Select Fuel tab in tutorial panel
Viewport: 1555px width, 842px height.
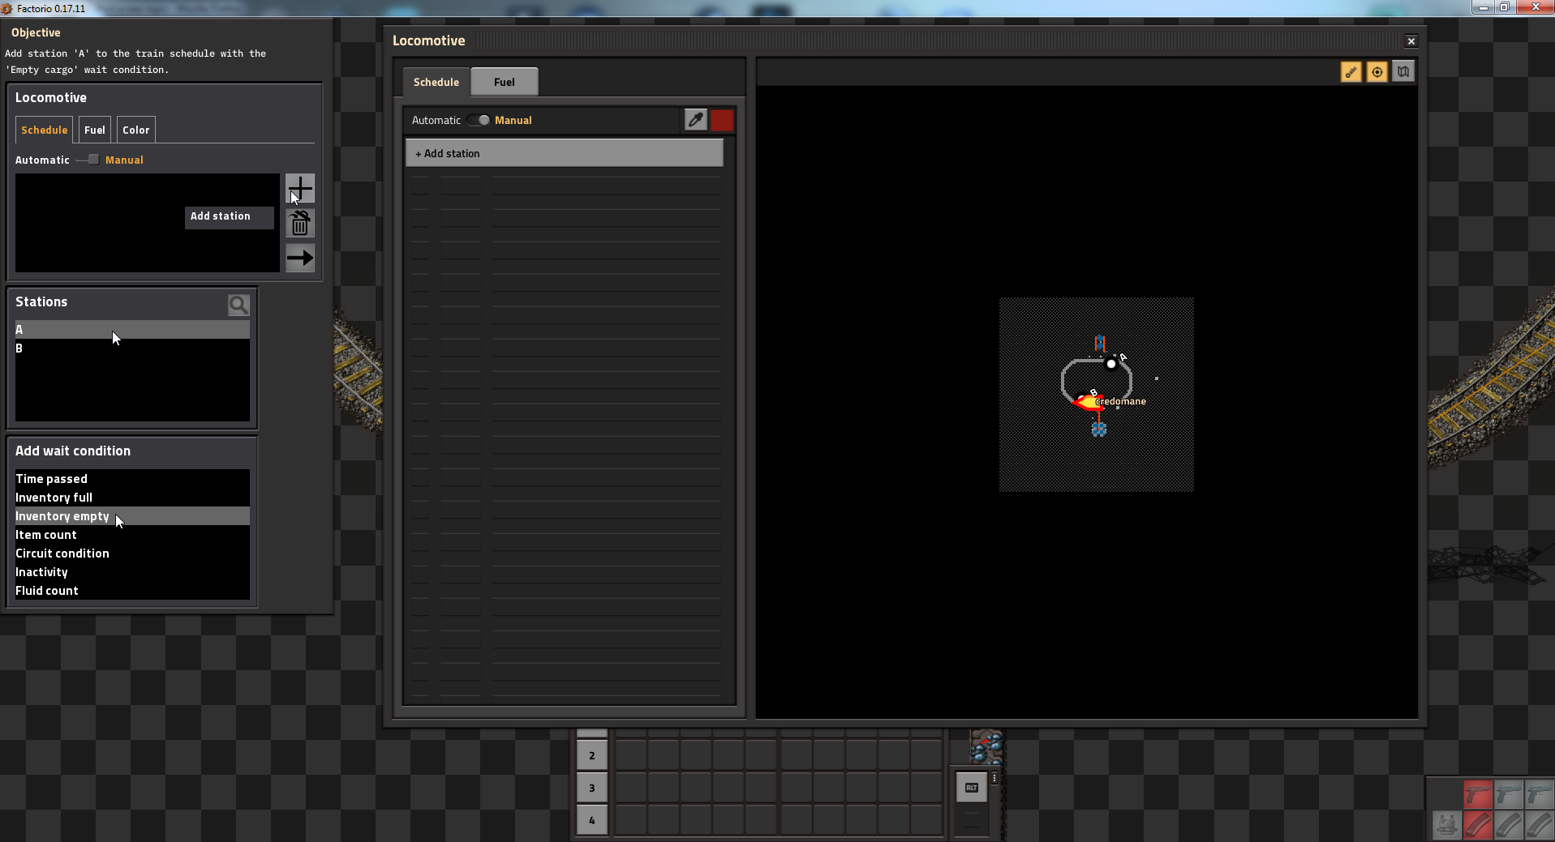coord(95,130)
